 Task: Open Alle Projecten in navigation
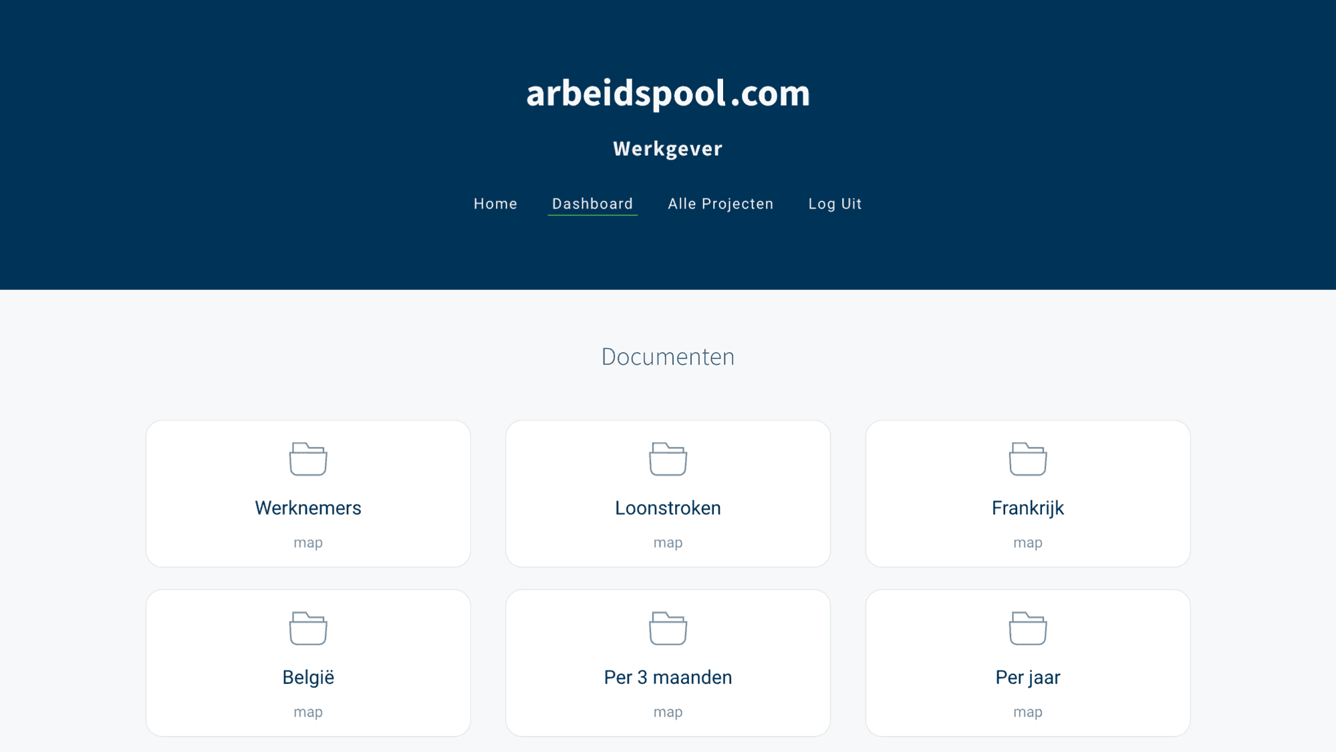[720, 204]
